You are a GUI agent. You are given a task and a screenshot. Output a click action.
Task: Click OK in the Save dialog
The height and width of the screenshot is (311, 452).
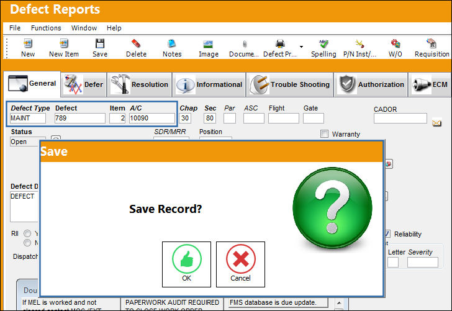[x=186, y=264]
